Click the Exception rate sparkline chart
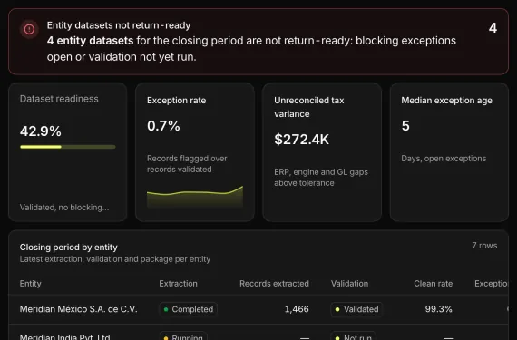The width and height of the screenshot is (517, 340). tap(195, 197)
